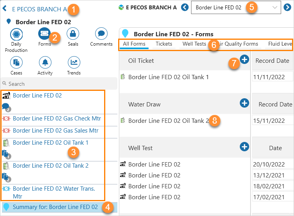Viewport: 294px width, 216px height.
Task: Add a new Oil Ticket record
Action: (244, 59)
